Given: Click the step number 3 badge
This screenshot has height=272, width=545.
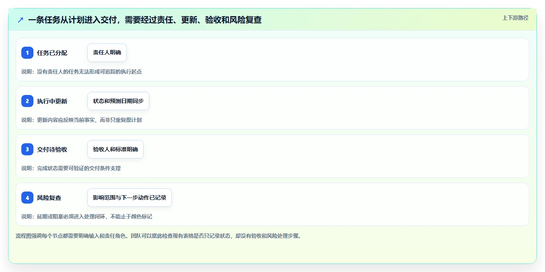Looking at the screenshot, I should [27, 149].
